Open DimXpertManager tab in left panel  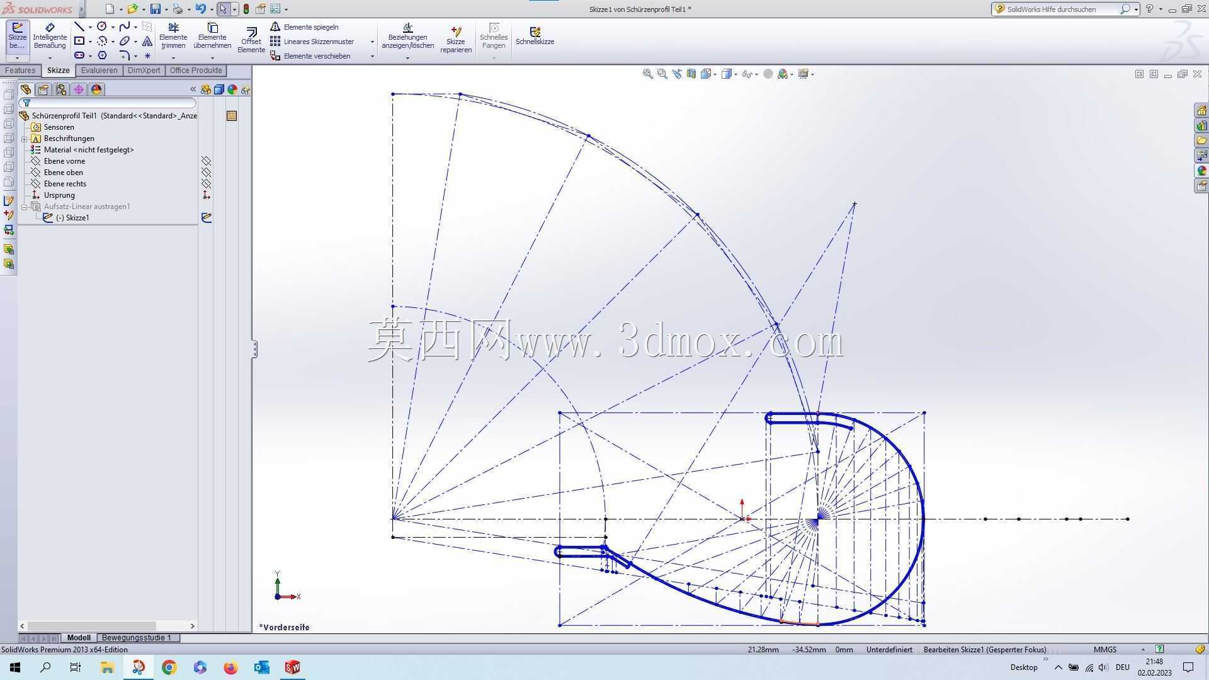click(79, 89)
